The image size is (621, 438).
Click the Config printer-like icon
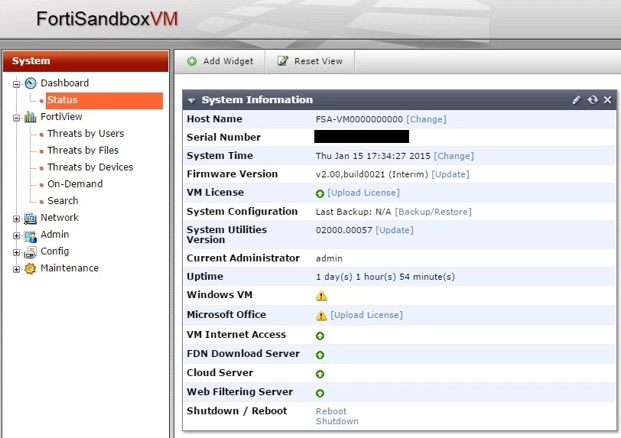pyautogui.click(x=31, y=252)
